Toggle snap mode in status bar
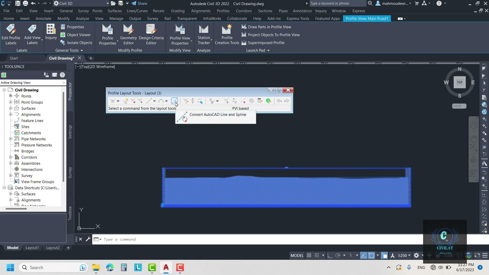This screenshot has width=489, height=275. pos(317,256)
